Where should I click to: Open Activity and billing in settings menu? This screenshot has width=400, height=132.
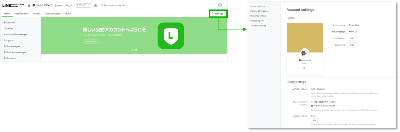click(258, 26)
